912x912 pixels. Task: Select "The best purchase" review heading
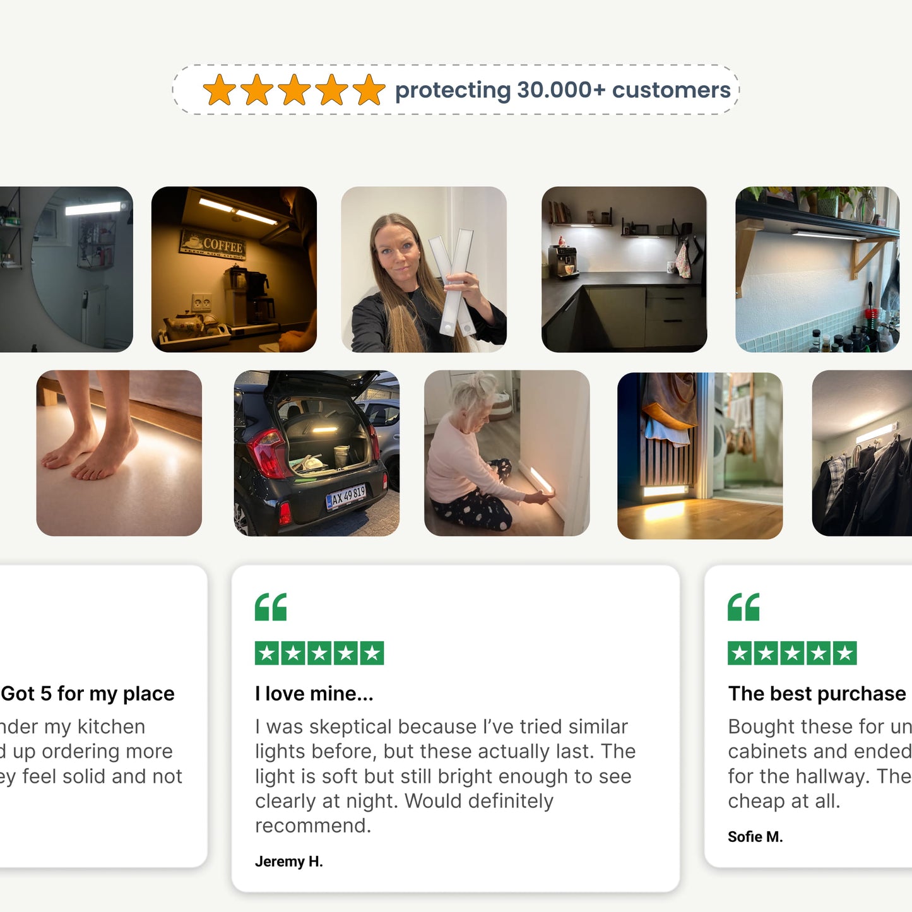[817, 694]
